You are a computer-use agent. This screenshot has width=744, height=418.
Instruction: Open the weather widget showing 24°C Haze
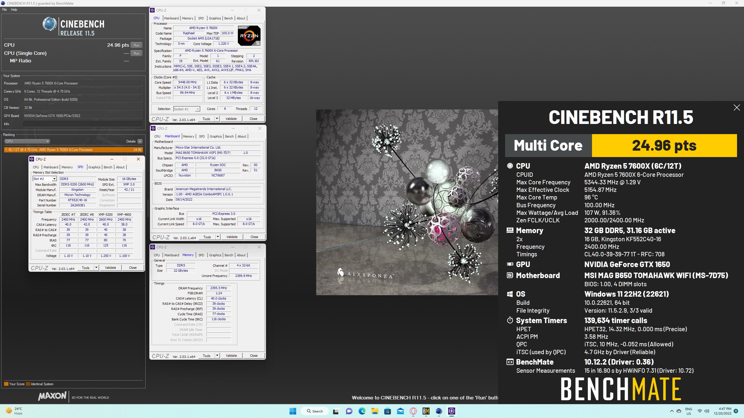[x=14, y=411]
